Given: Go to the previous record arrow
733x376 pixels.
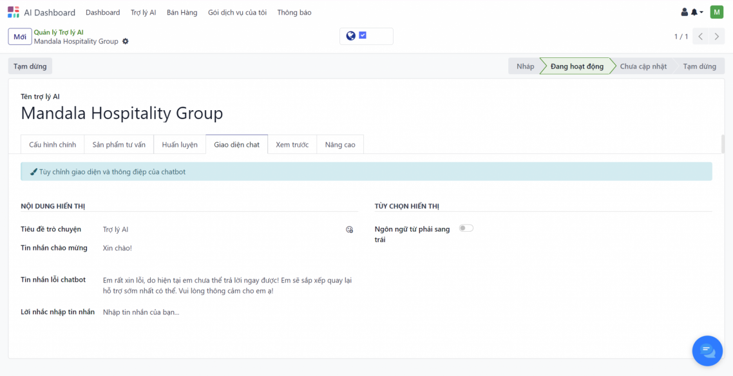Looking at the screenshot, I should click(701, 37).
